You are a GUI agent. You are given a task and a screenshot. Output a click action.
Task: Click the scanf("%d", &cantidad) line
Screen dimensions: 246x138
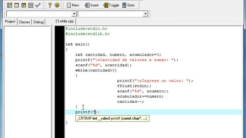pyautogui.click(x=103, y=65)
